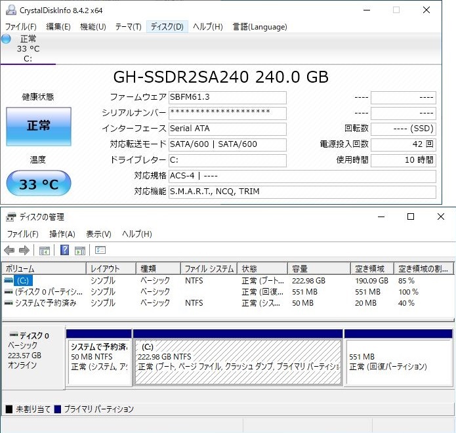
Task: Sort by 容量 column header
Action: tap(319, 268)
